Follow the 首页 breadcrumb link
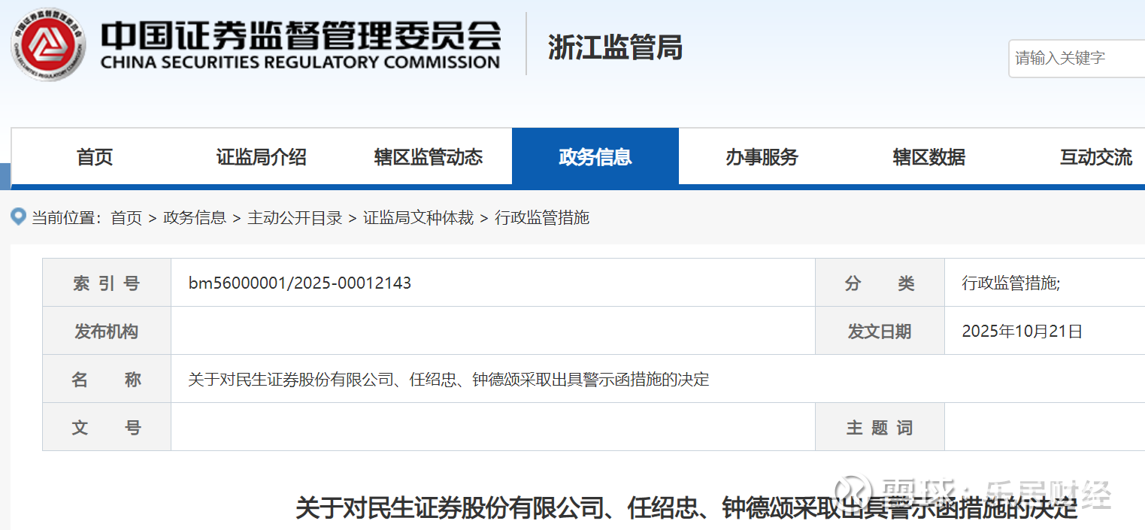The image size is (1145, 530). pyautogui.click(x=126, y=218)
